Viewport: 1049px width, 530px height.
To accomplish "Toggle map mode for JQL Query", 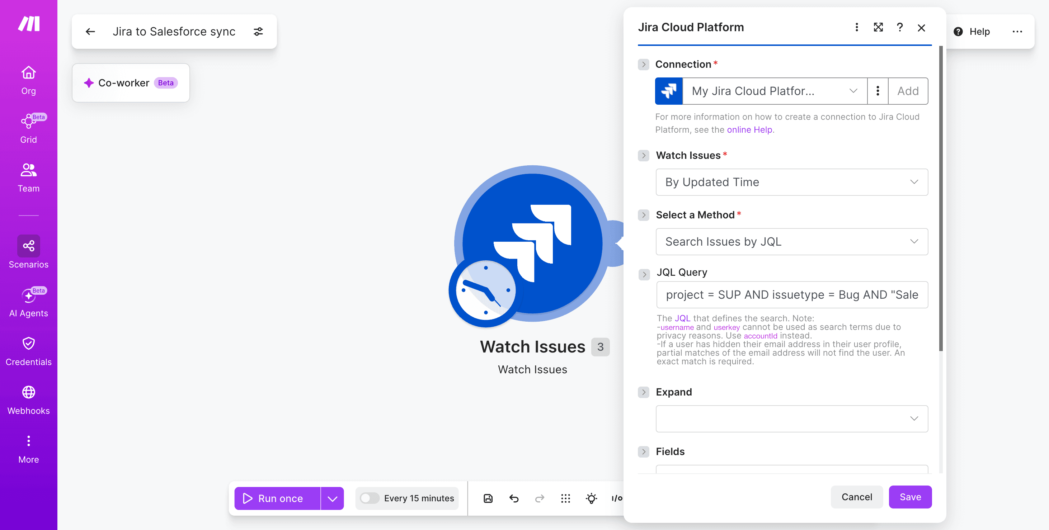I will pyautogui.click(x=644, y=274).
